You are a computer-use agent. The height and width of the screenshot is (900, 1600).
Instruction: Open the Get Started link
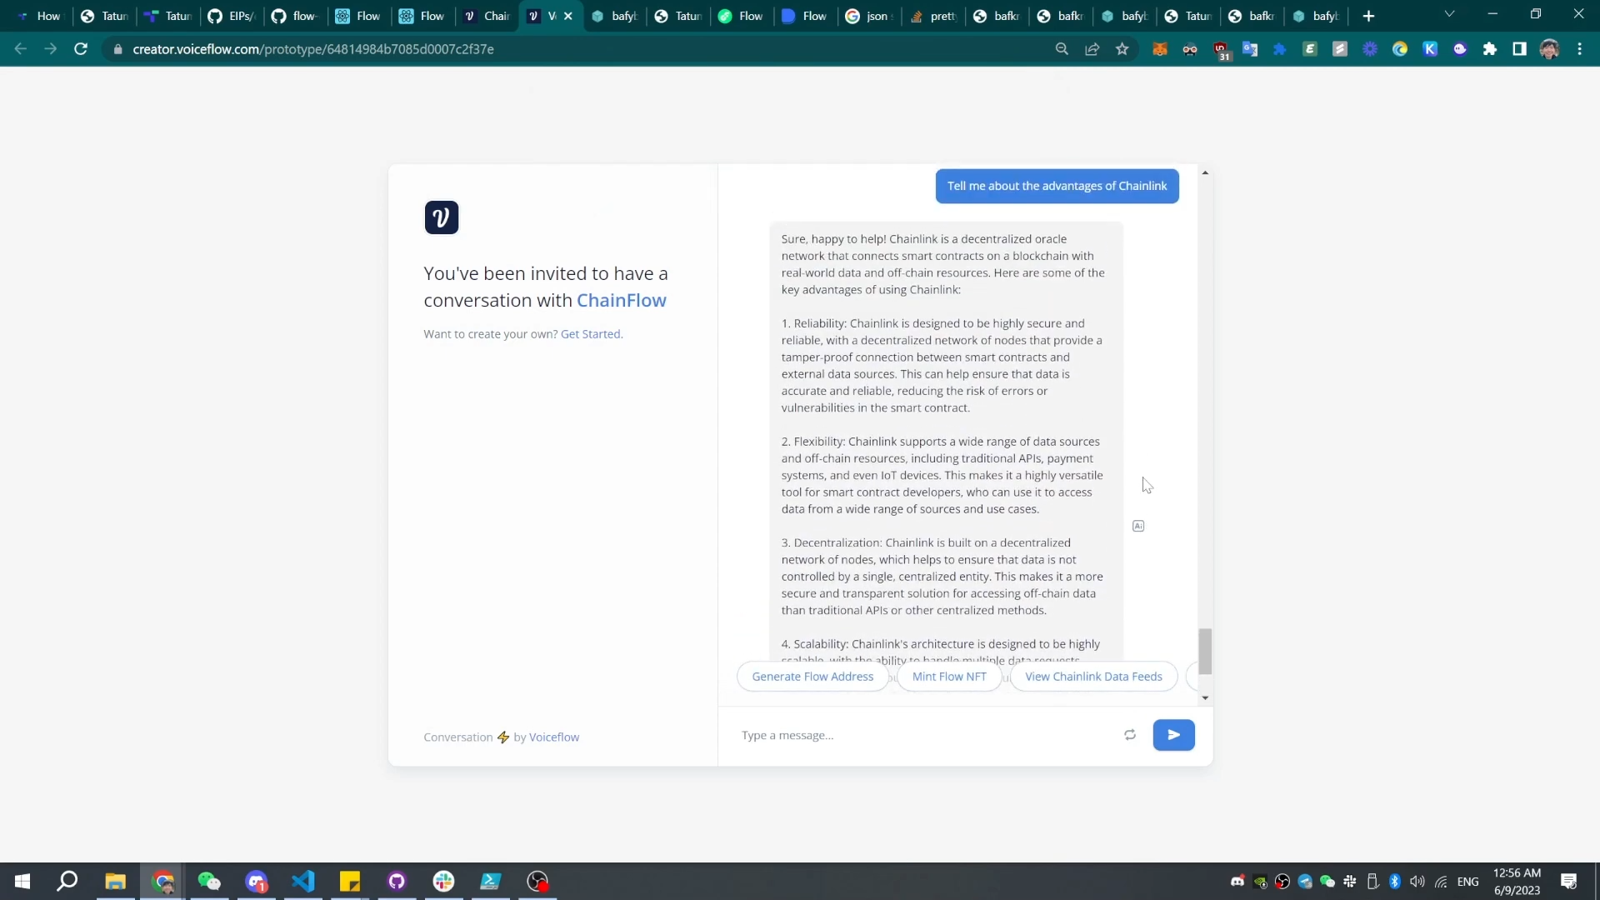(590, 334)
